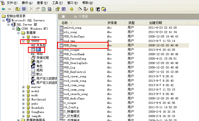The image size is (199, 121).
Task: Click the refresh toolbar icon
Action: point(43,9)
